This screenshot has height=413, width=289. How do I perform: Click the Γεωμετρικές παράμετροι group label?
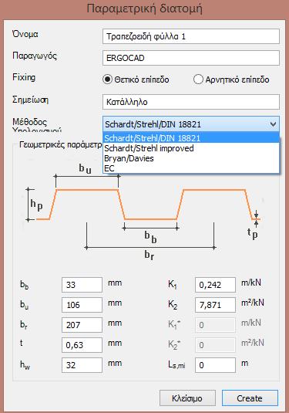click(x=60, y=145)
